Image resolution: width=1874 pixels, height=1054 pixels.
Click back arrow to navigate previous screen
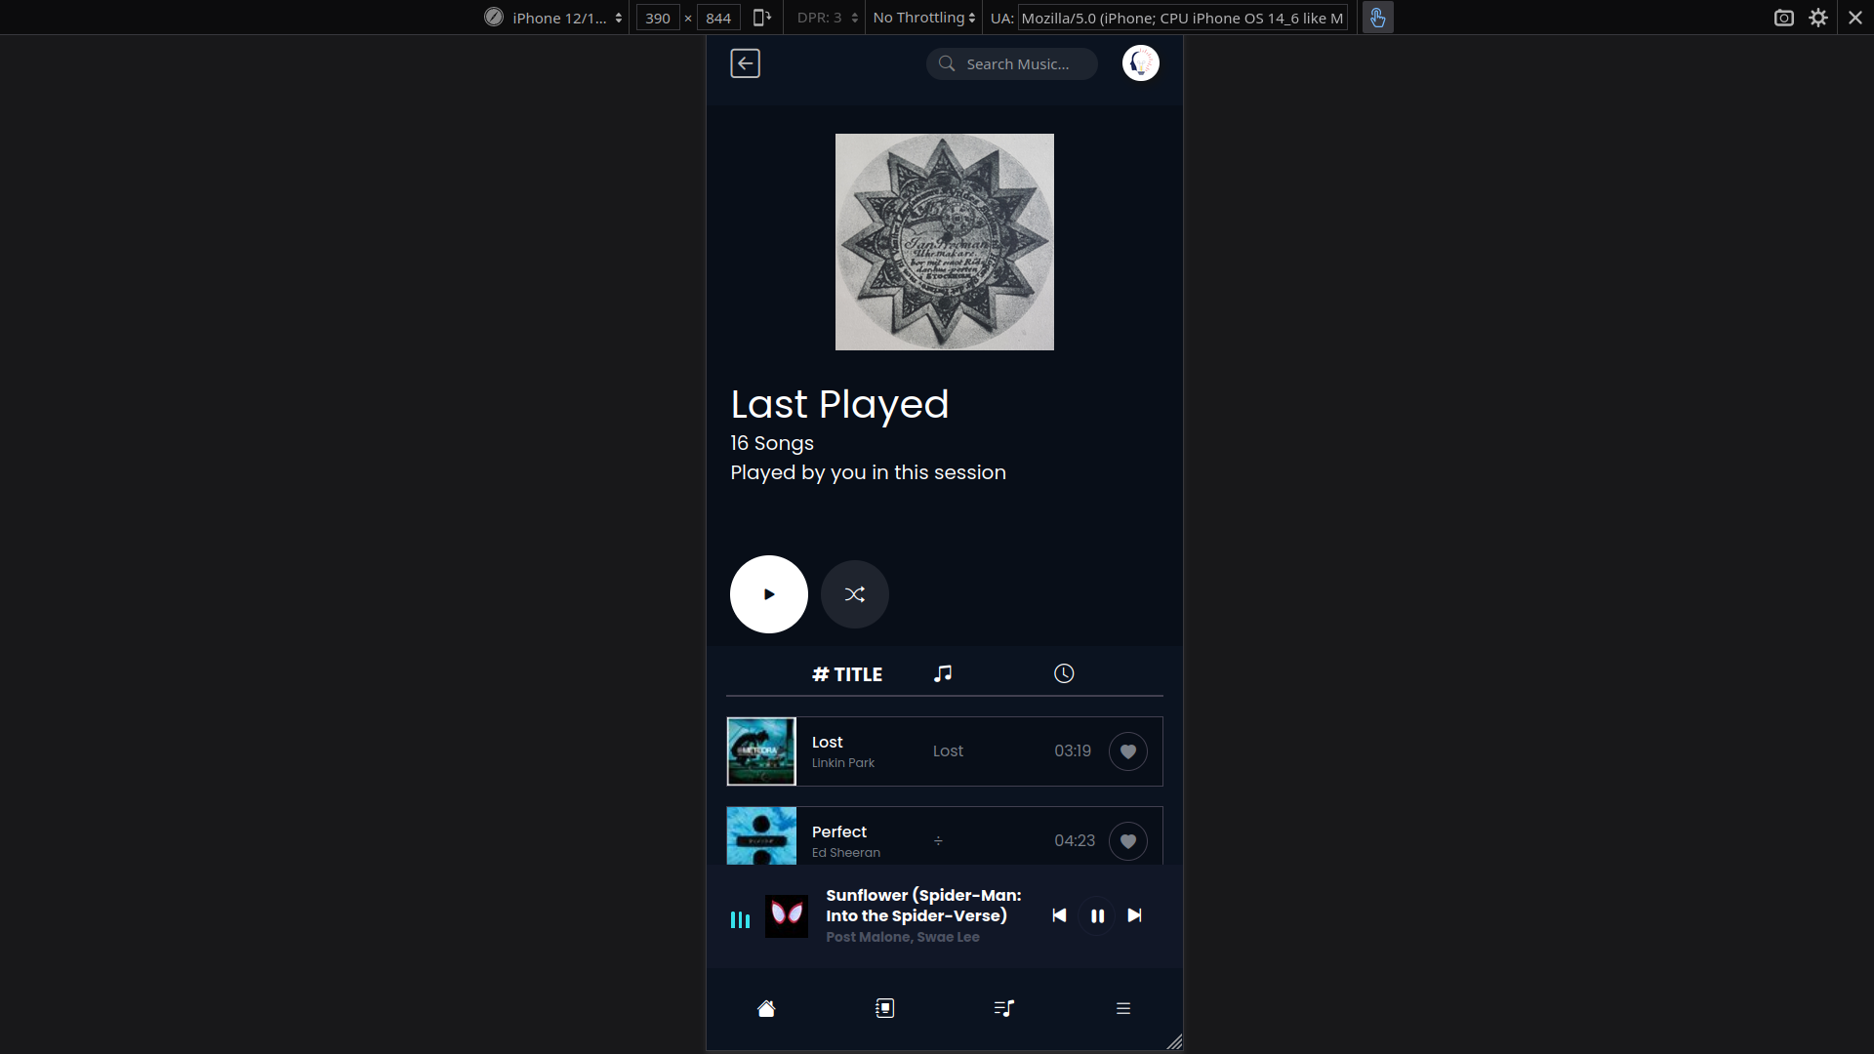click(x=746, y=63)
